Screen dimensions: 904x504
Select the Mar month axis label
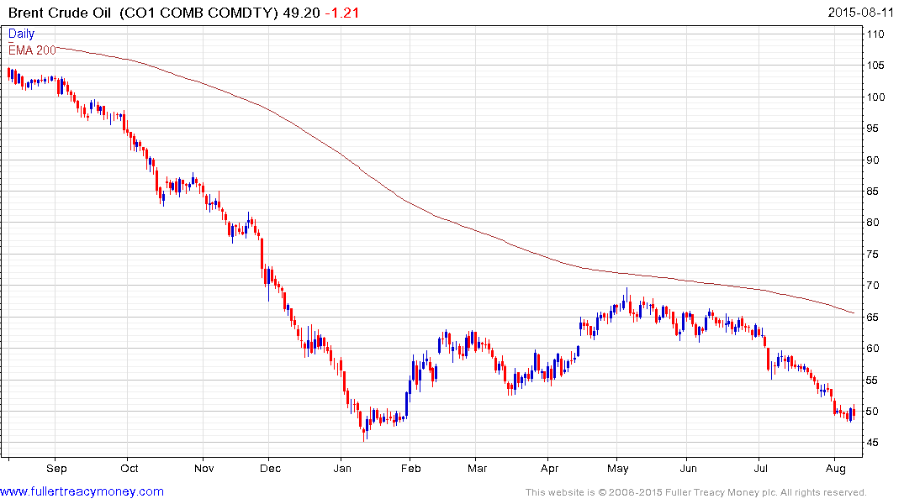(477, 468)
